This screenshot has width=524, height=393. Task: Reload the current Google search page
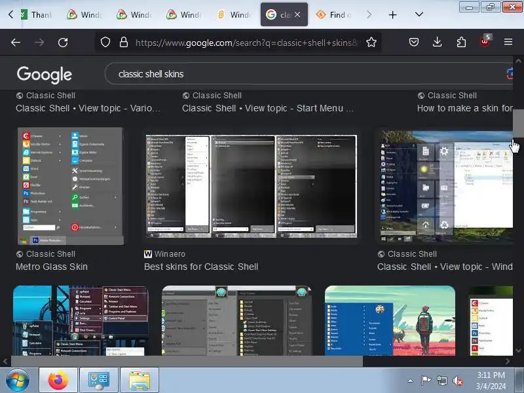[x=63, y=43]
